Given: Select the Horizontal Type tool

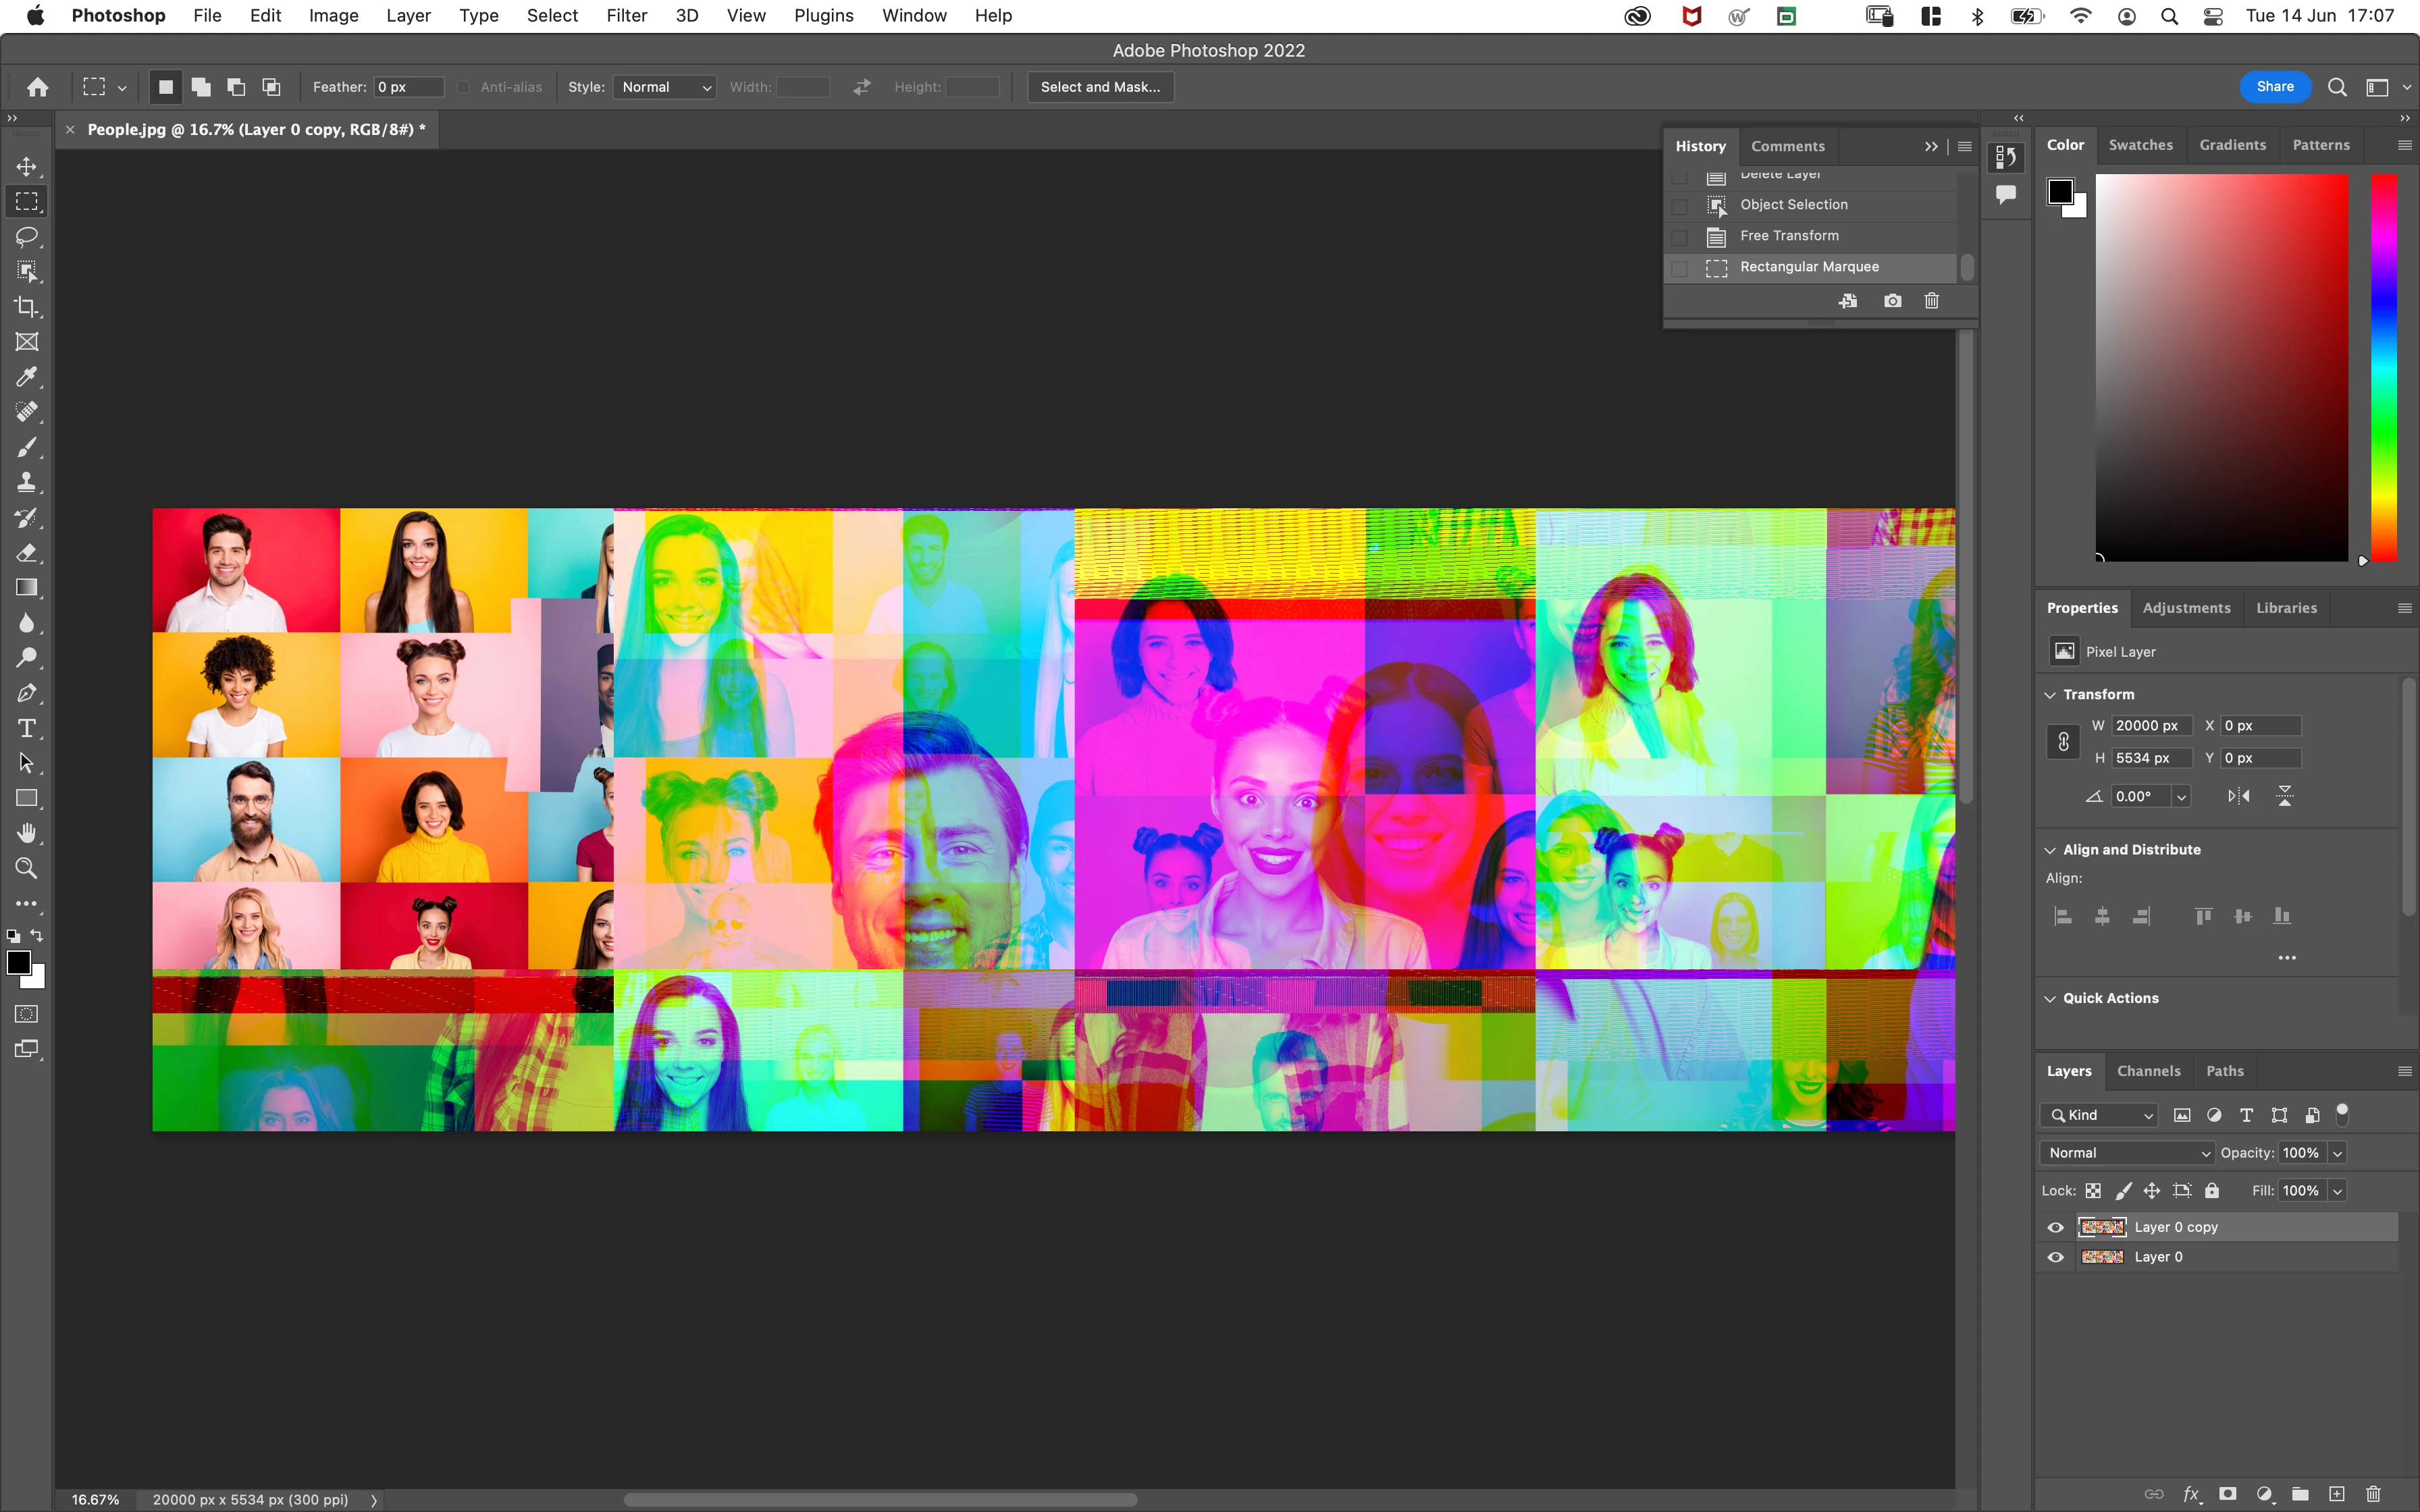Looking at the screenshot, I should (x=27, y=728).
